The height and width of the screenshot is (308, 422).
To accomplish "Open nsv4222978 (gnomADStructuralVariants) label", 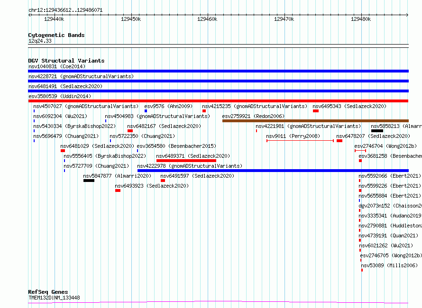I will click(x=190, y=166).
